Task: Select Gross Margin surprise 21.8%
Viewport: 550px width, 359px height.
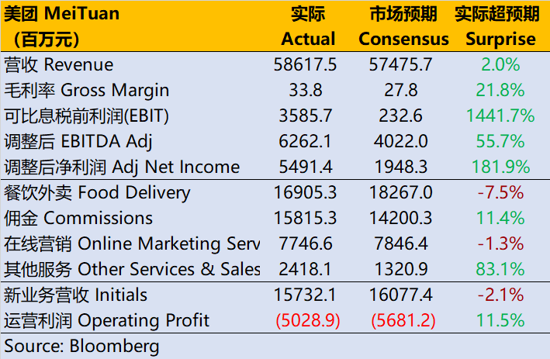Action: click(500, 91)
